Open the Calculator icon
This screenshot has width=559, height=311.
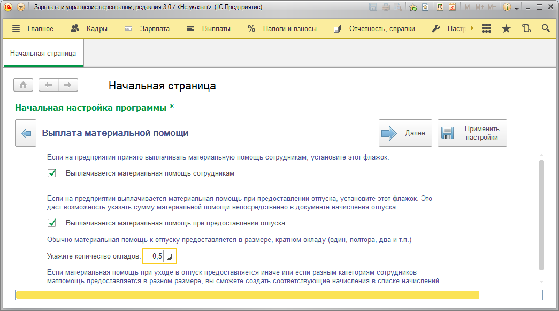coord(440,7)
